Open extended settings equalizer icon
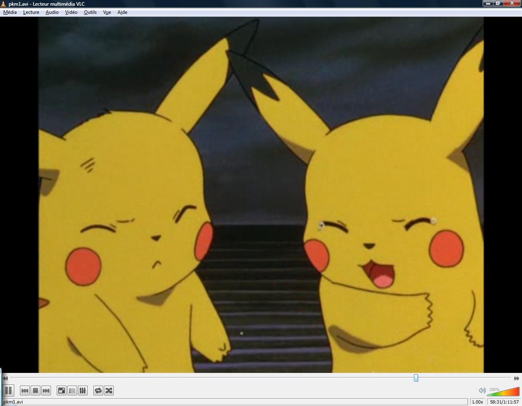Viewport: 522px width, 406px height. click(83, 390)
